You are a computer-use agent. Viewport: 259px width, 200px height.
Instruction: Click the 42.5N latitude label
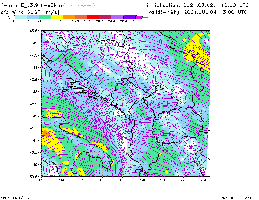tap(35, 104)
